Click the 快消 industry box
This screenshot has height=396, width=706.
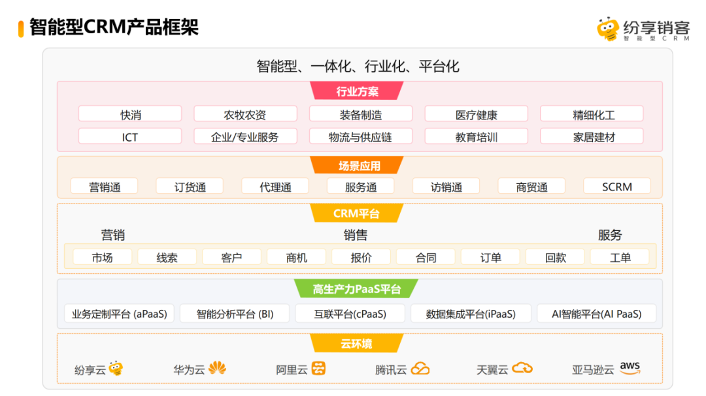(x=130, y=114)
